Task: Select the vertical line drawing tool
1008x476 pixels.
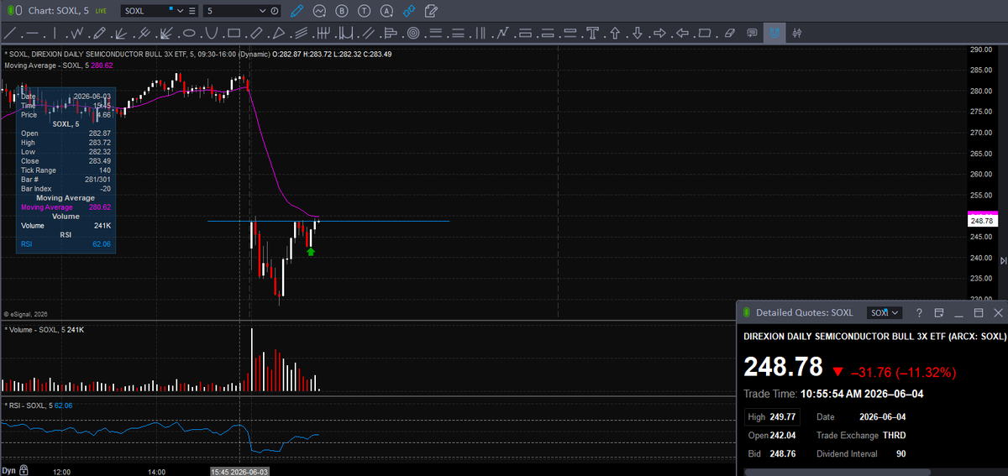Action: coord(55,33)
